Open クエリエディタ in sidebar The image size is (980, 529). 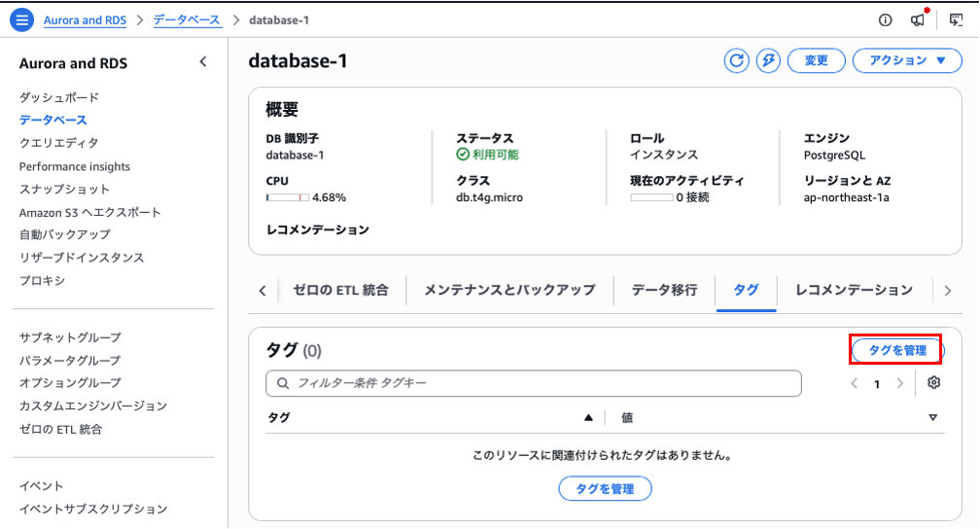point(58,143)
